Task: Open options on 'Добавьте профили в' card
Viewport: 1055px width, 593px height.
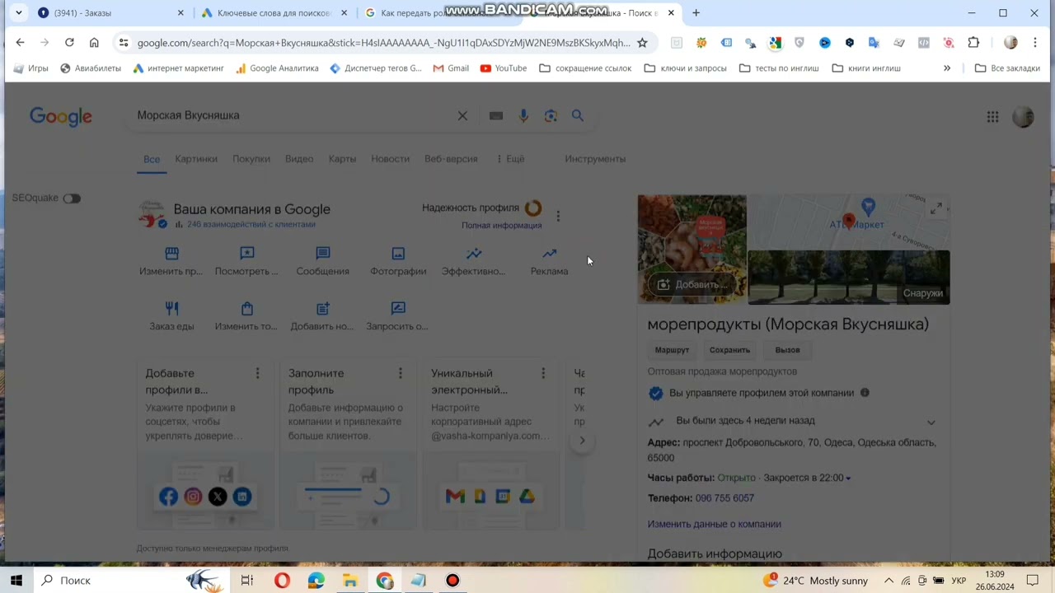Action: pos(257,373)
